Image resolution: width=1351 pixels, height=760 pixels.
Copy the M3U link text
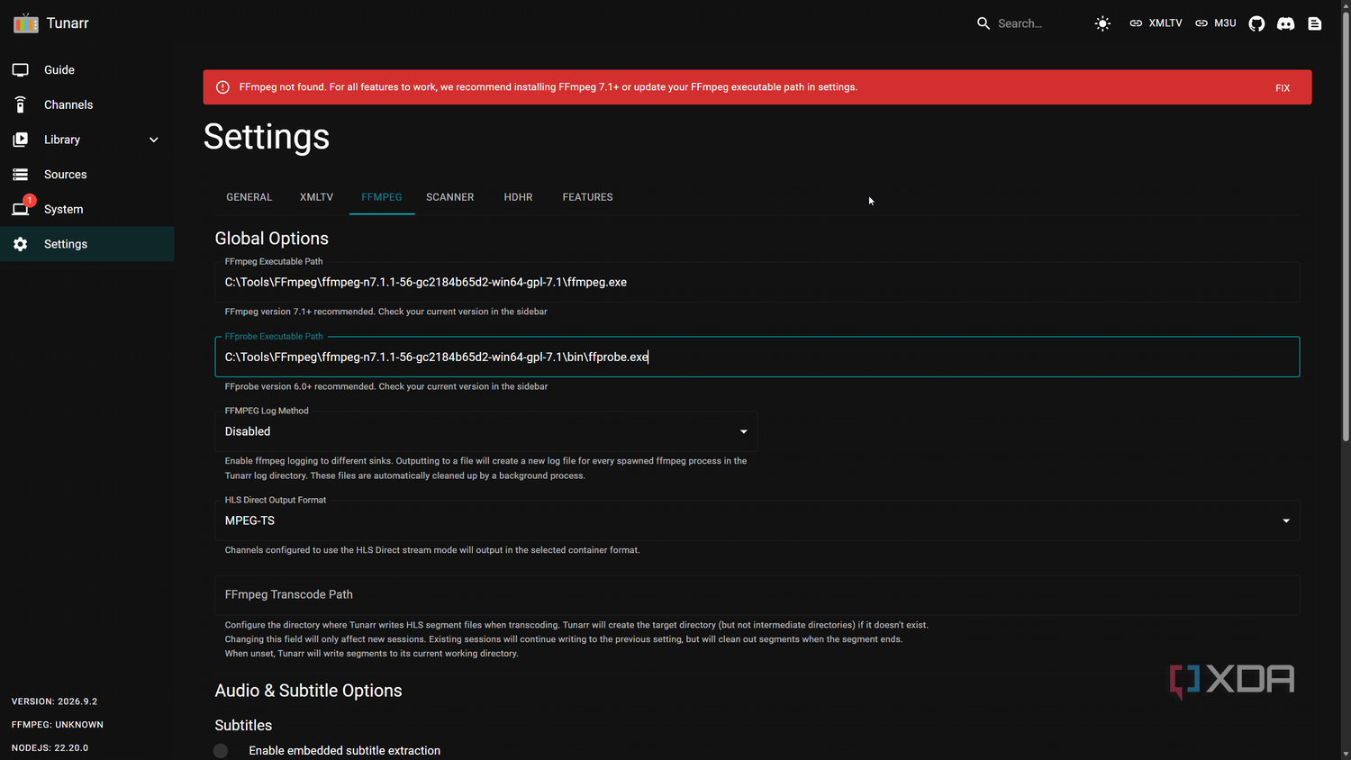[1225, 23]
